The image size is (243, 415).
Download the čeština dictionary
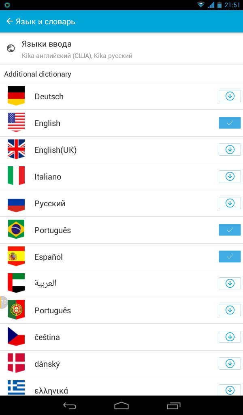230,337
